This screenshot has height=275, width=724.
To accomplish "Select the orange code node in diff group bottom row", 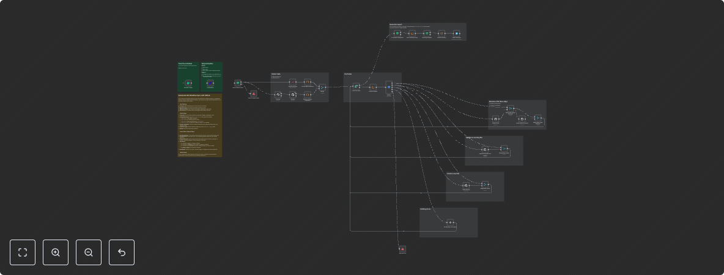I will coord(308,95).
